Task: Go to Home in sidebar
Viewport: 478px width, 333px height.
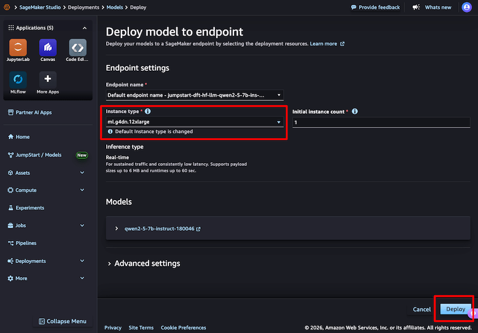Action: tap(19, 137)
